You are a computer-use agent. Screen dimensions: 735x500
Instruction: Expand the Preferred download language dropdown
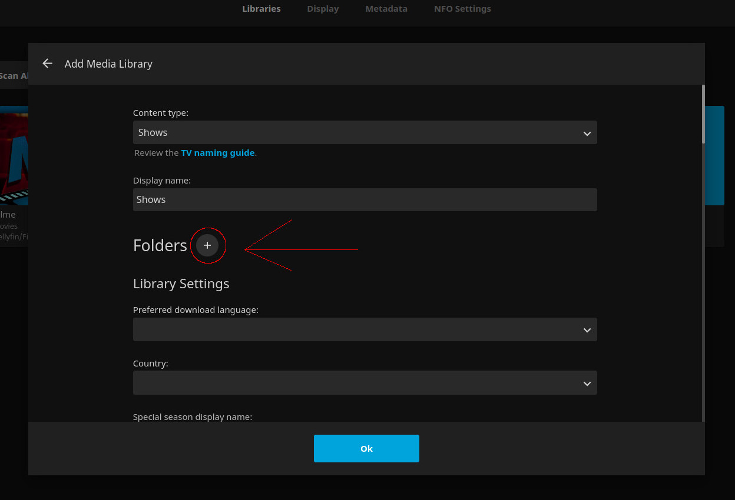click(365, 329)
